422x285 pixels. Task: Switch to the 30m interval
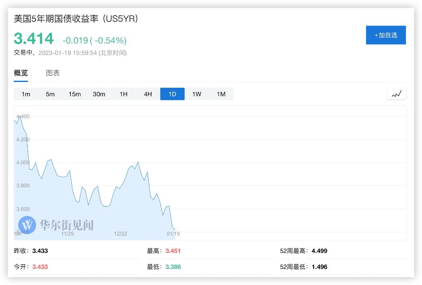[99, 94]
